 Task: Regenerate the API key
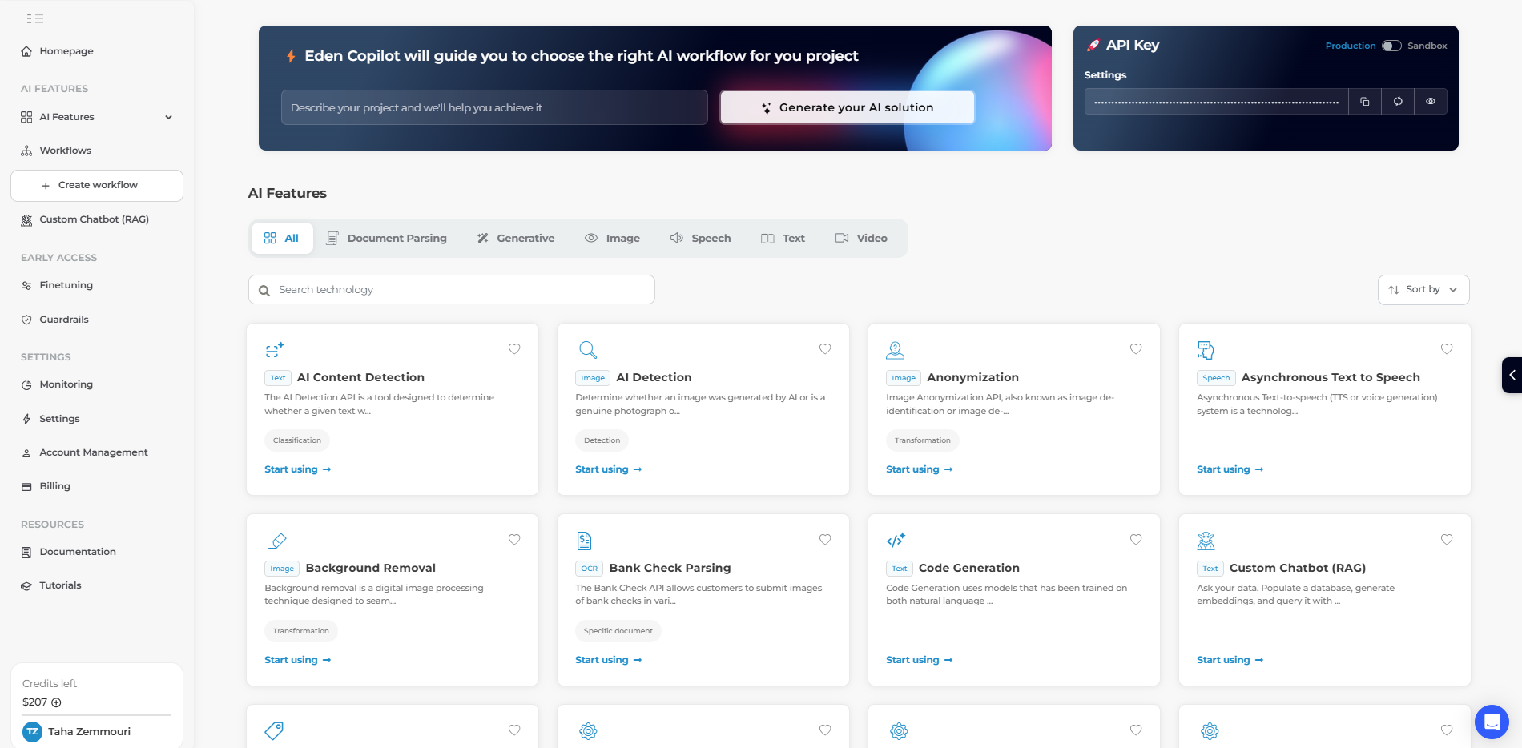(1398, 102)
